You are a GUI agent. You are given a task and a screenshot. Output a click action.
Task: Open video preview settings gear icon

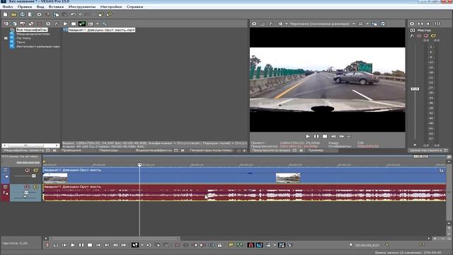point(254,23)
